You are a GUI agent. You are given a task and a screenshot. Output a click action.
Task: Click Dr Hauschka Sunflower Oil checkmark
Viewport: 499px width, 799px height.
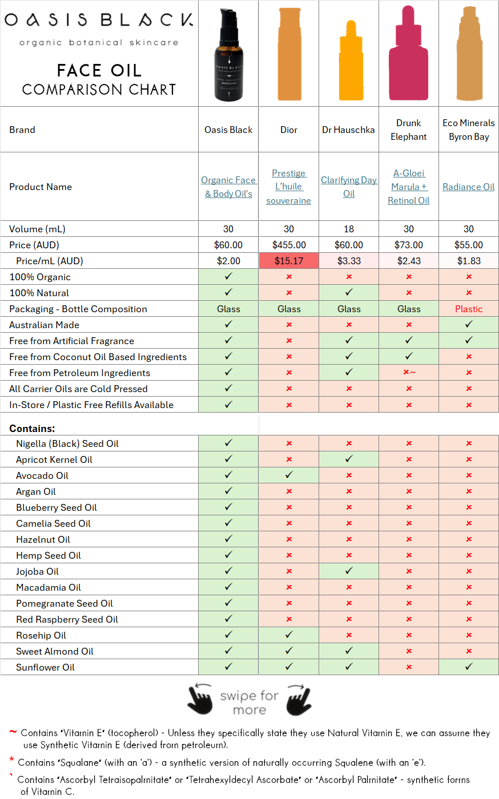click(349, 667)
